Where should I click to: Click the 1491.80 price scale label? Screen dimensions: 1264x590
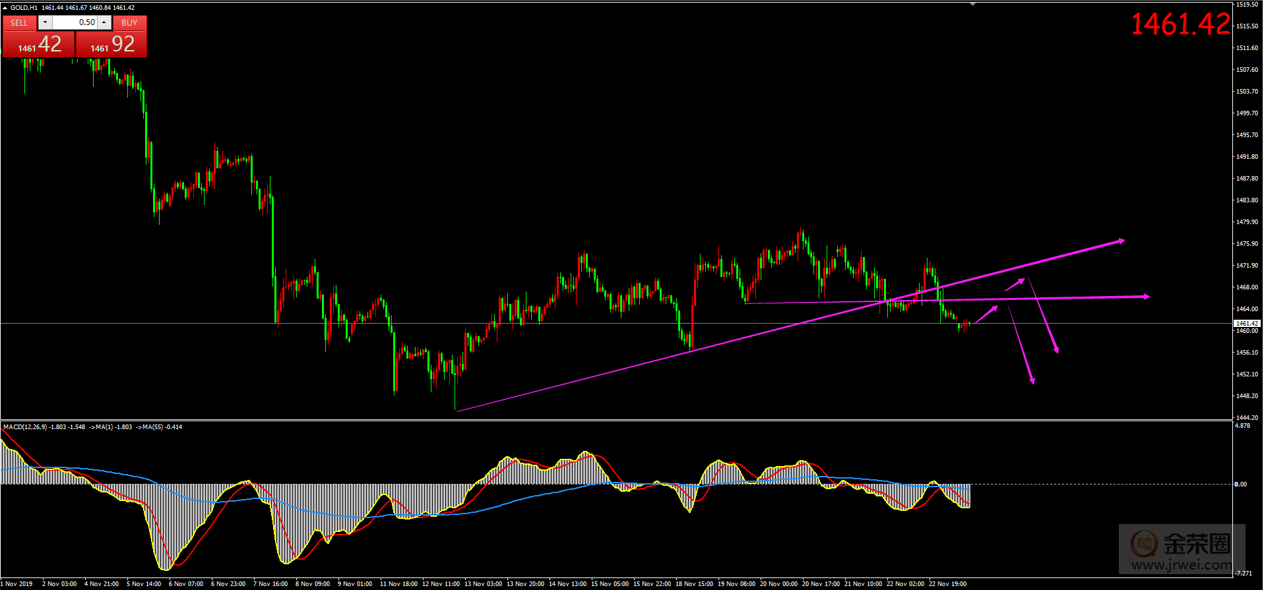1247,157
